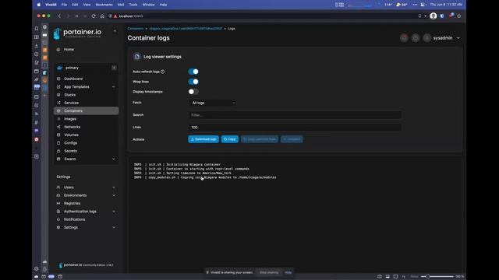Click the Configs sidebar icon
Screen dimensions: 499x280
[58, 143]
